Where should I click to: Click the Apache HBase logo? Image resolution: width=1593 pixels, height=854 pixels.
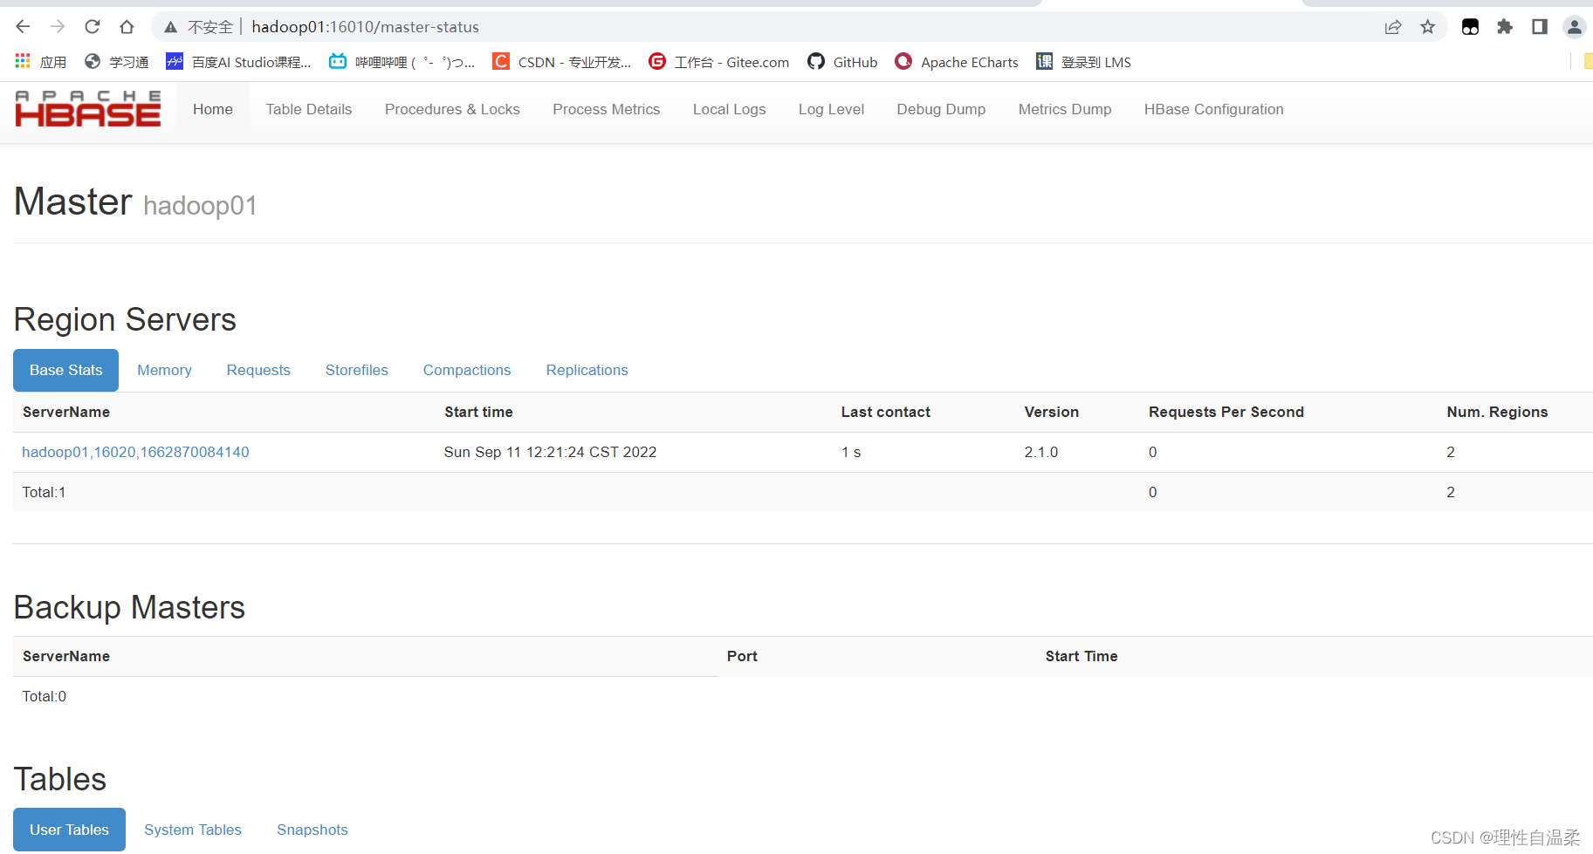[x=88, y=109]
